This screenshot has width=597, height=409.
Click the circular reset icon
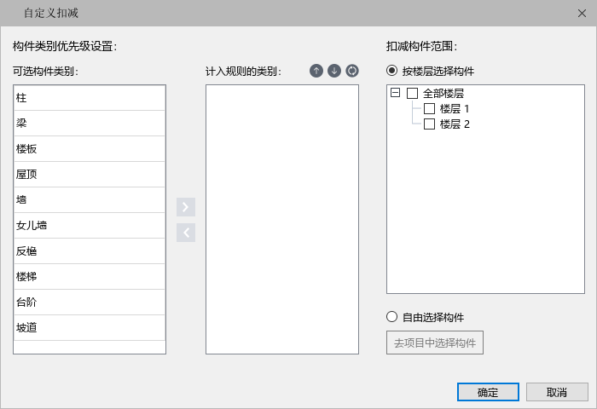tap(352, 71)
